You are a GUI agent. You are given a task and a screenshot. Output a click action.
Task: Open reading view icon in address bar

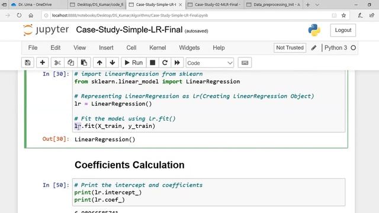(x=334, y=15)
